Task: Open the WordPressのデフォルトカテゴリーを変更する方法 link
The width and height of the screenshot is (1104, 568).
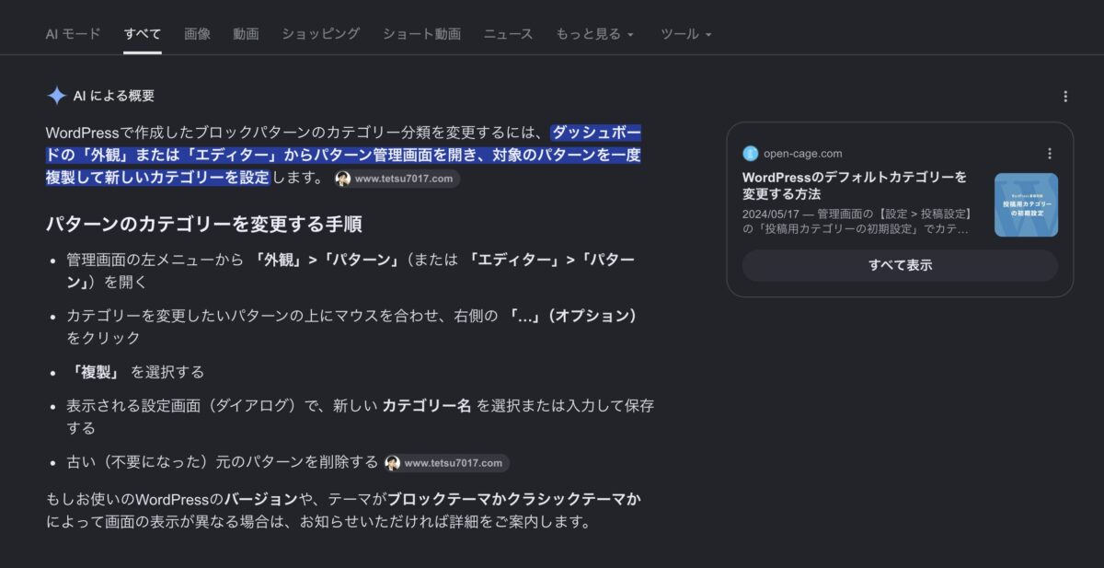Action: tap(855, 185)
